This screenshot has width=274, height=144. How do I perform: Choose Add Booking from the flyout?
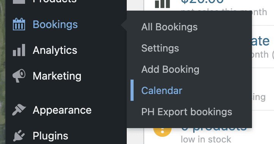(170, 69)
